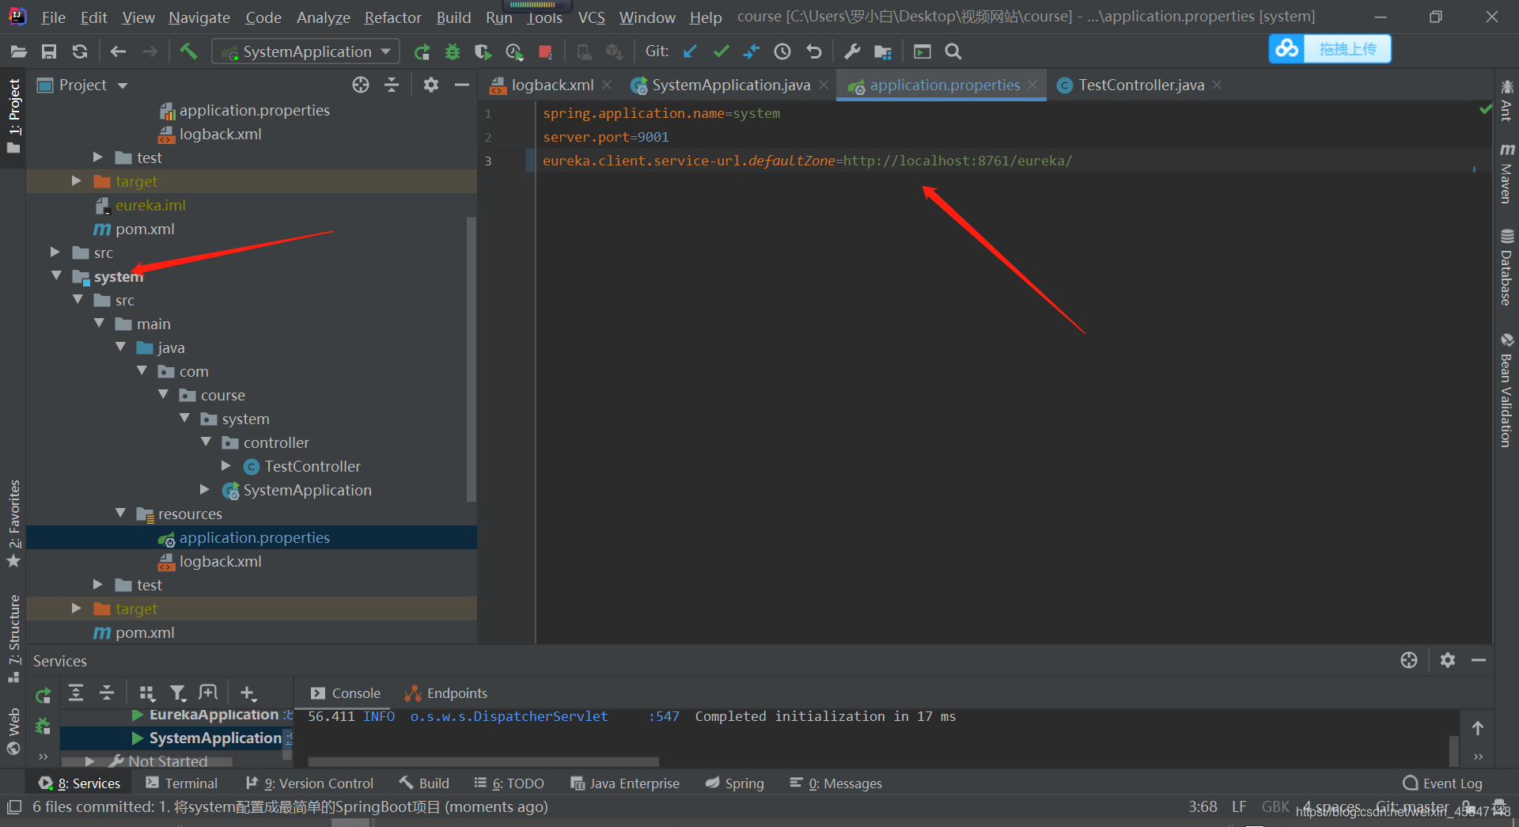Open Version Control tool window

[x=309, y=783]
